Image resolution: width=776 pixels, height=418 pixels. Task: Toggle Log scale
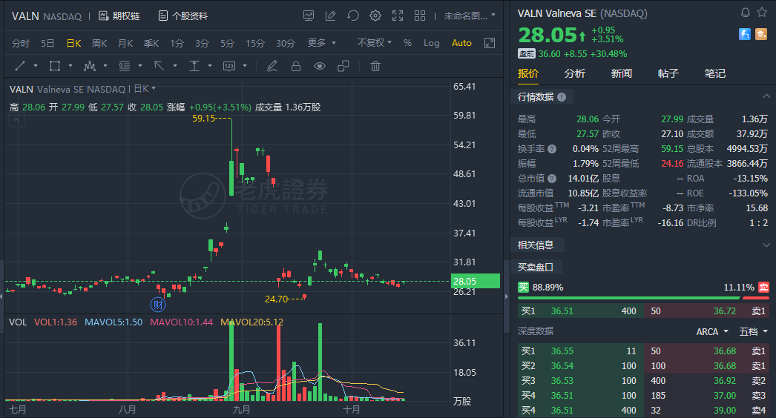click(x=432, y=43)
